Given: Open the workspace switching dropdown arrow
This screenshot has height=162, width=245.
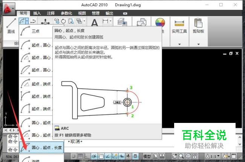Looking at the screenshot, I should tap(229, 156).
